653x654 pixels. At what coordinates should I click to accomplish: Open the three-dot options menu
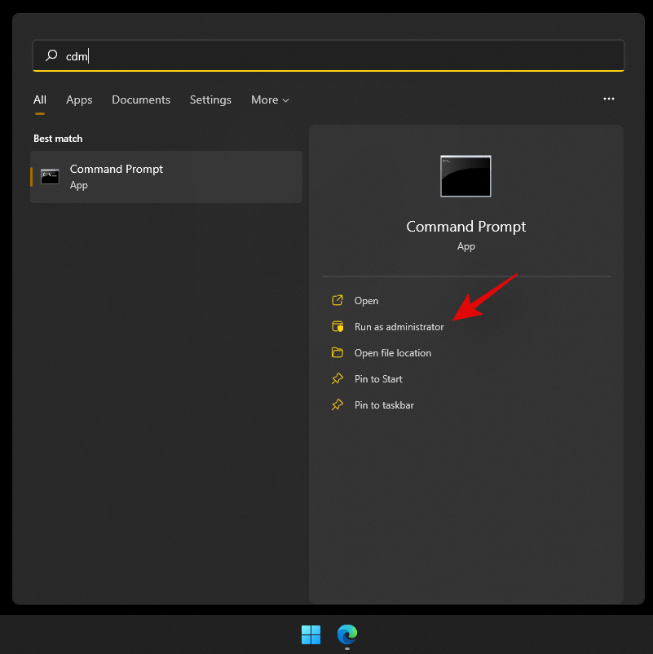pos(609,99)
